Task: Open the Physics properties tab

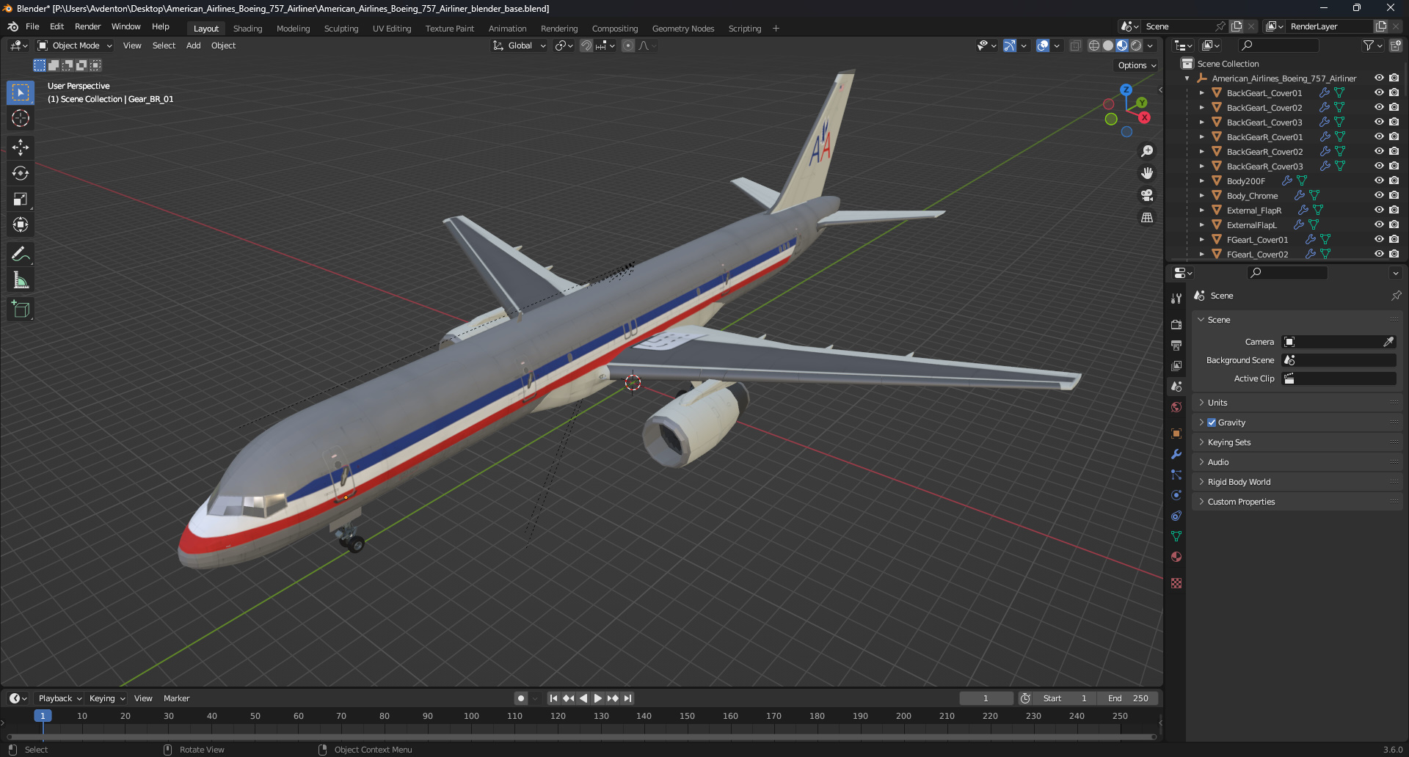Action: 1176,495
